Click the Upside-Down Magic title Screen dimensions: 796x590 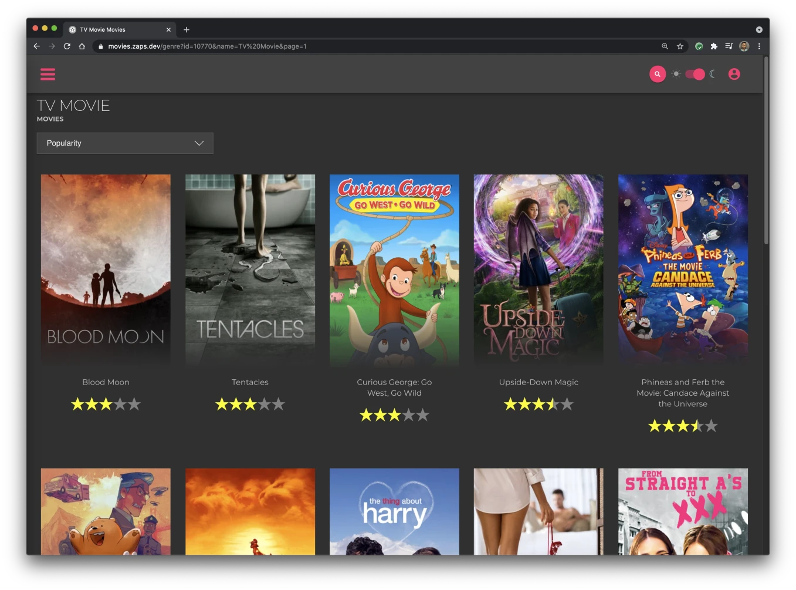point(538,382)
